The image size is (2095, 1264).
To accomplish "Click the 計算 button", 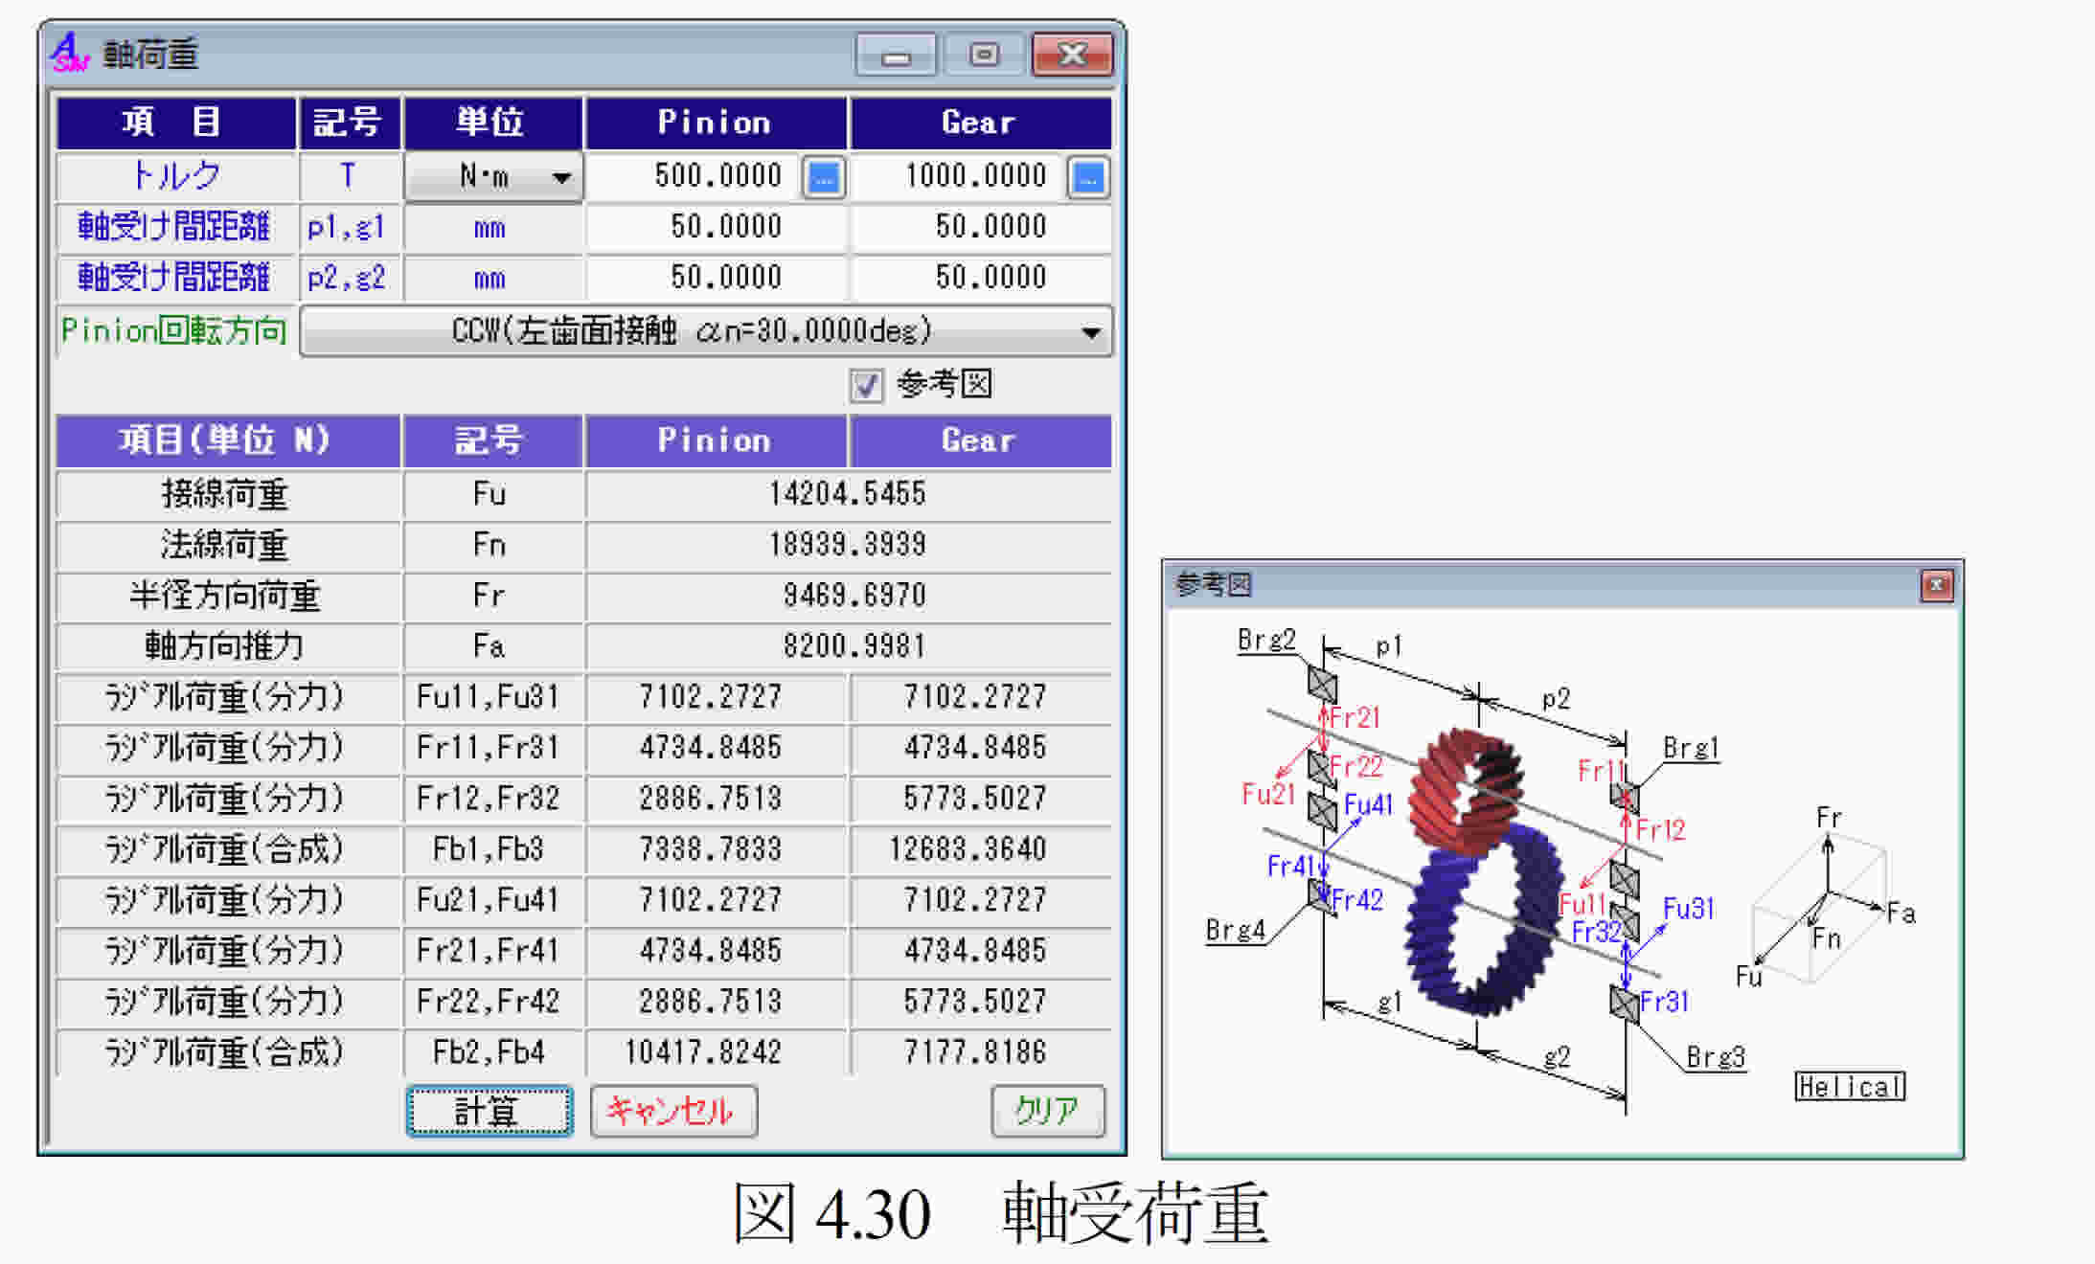I will click(490, 1111).
